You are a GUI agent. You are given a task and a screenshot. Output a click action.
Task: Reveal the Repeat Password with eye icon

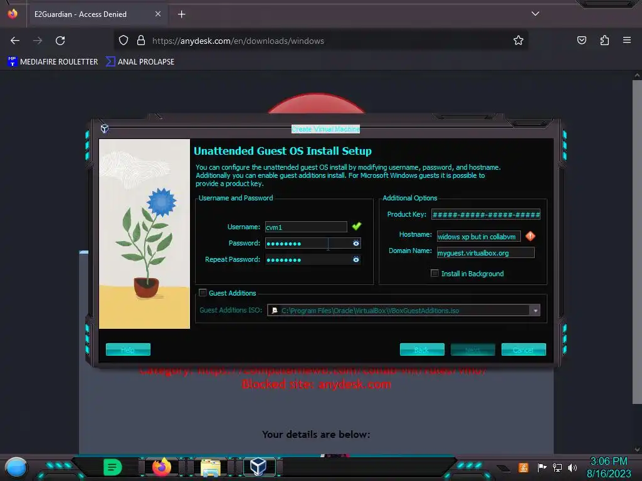[x=356, y=259]
